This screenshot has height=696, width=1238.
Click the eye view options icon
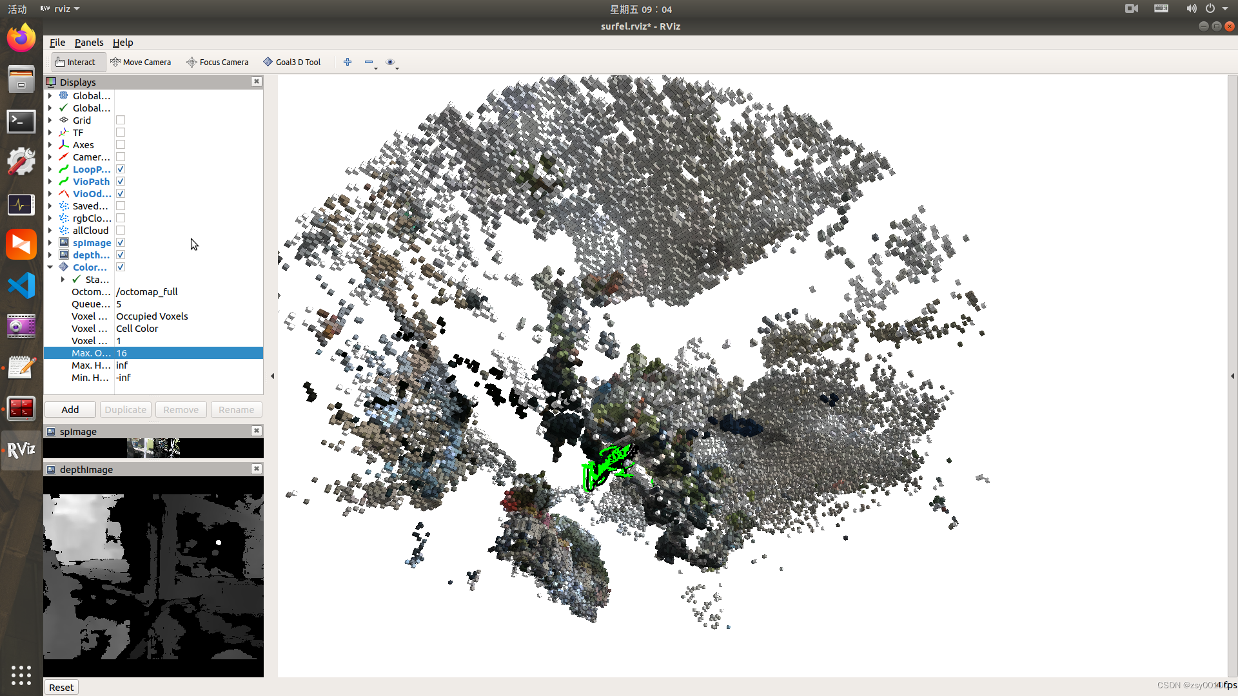pos(389,62)
